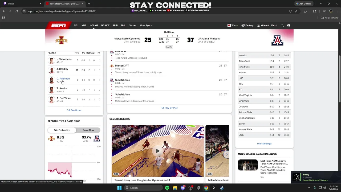The image size is (341, 192).
Task: Open a new browser tab
Action: point(89,4)
